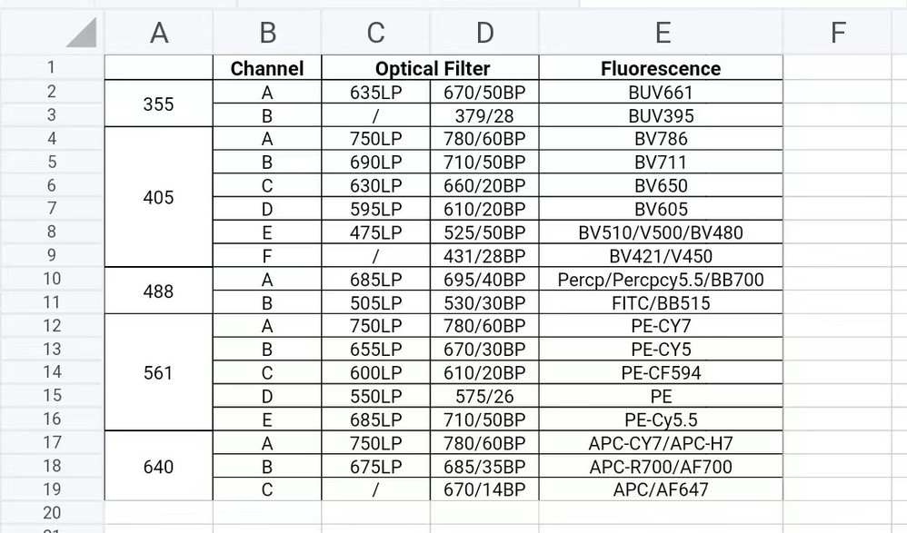Click the Fluorescence header cell
The image size is (907, 533).
[661, 68]
